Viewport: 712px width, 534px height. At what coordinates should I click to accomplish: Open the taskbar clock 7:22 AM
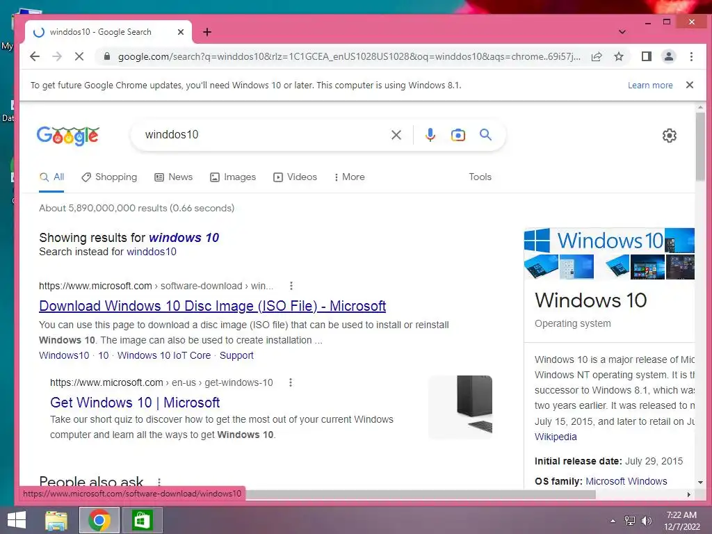(681, 521)
